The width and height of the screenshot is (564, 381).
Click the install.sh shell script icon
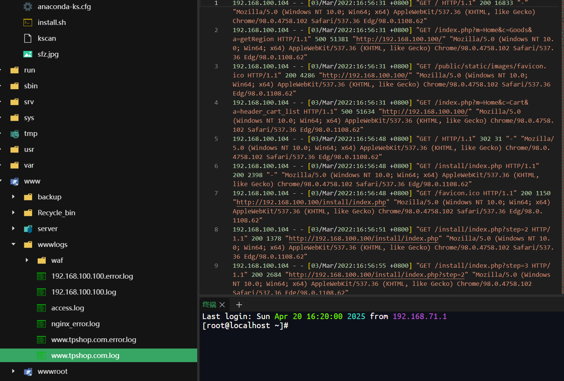(x=28, y=22)
